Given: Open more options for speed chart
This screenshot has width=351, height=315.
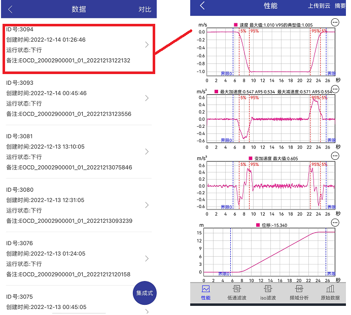Looking at the screenshot, I should tap(335, 22).
